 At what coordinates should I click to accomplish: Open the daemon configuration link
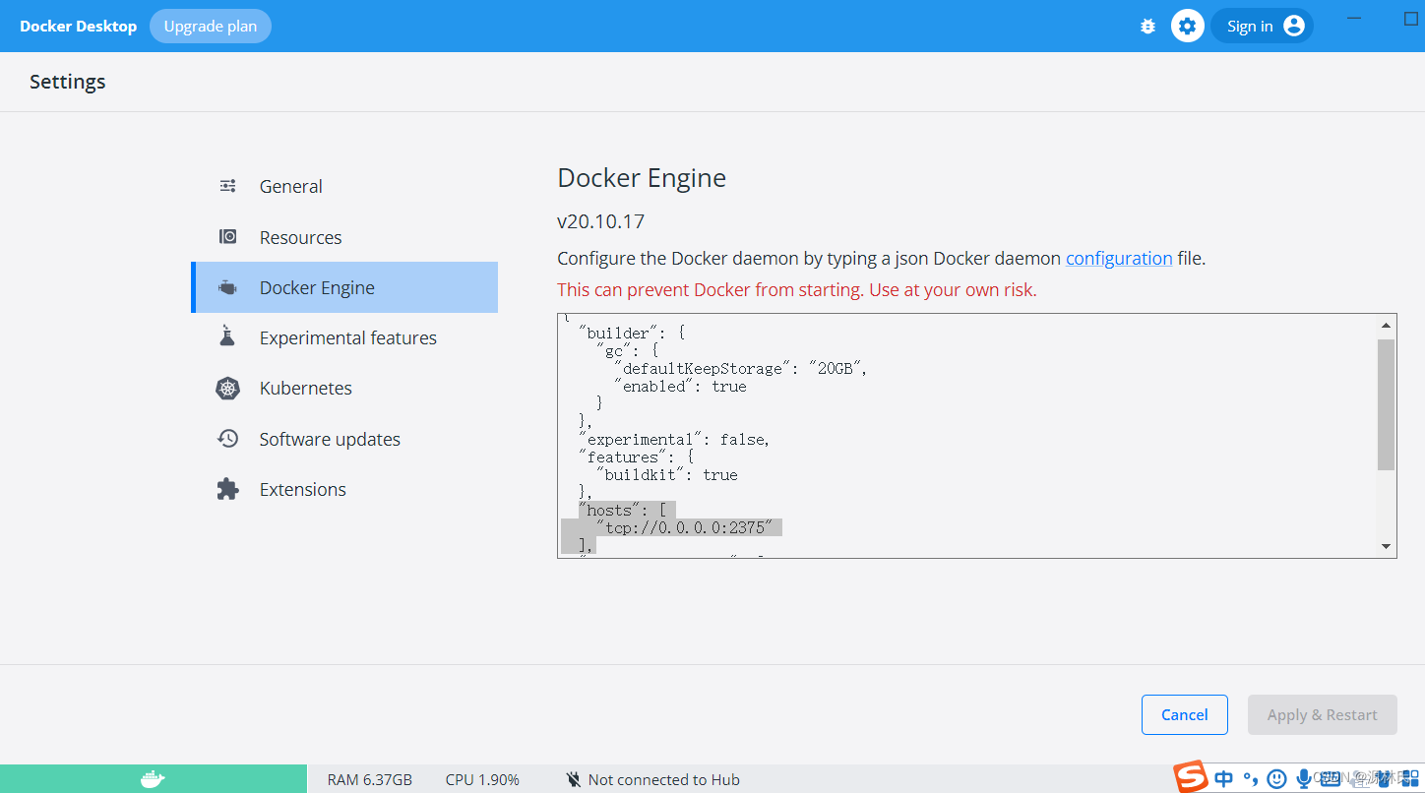[x=1119, y=259]
